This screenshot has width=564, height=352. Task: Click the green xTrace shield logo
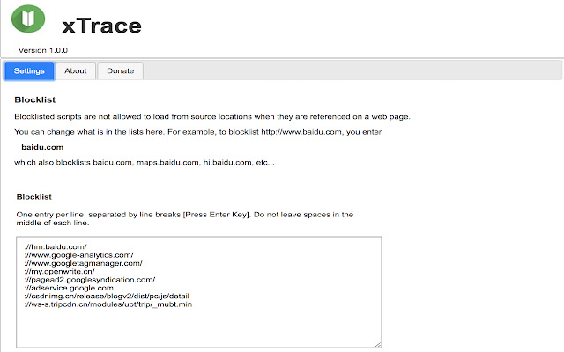pos(28,18)
